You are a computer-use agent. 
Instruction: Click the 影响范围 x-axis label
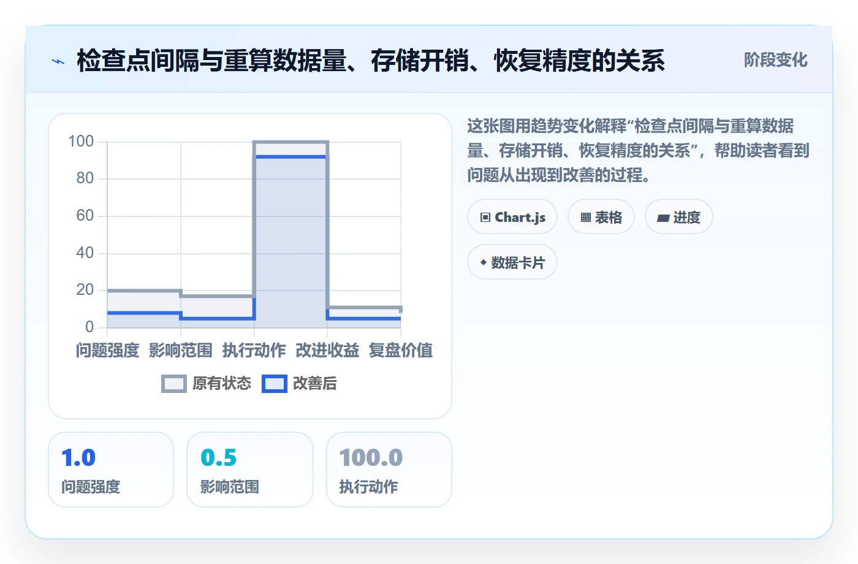point(181,351)
